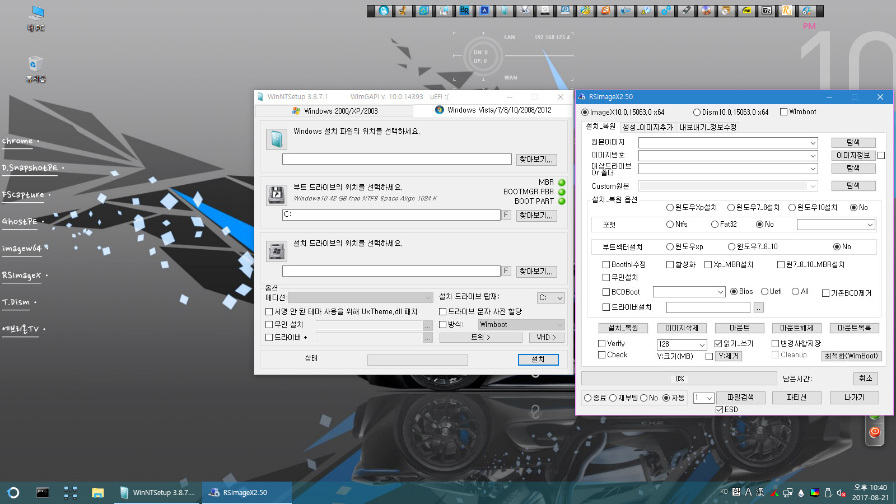Open the BR icon in top dock

464,11
